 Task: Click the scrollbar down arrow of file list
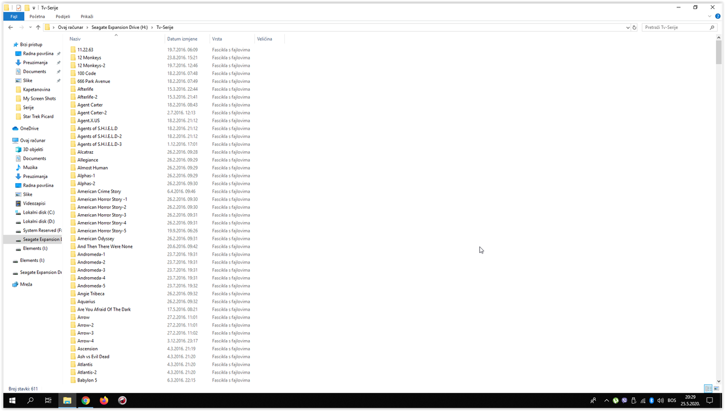(x=719, y=382)
